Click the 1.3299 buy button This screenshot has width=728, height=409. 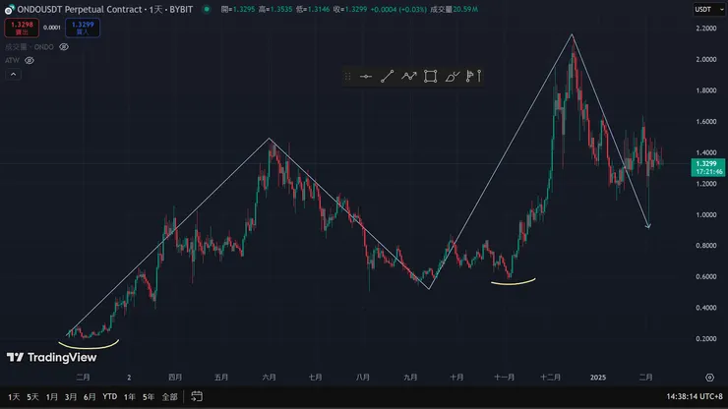pos(83,28)
